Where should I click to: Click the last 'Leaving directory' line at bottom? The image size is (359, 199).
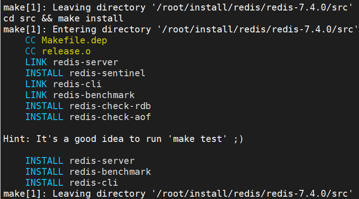click(179, 194)
